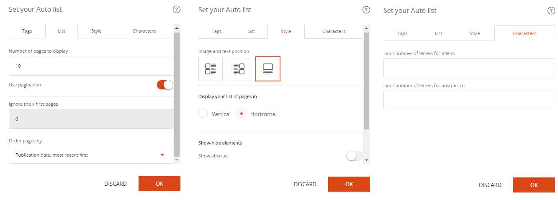Click scroll up arrow in the left dialog
The width and height of the screenshot is (558, 200).
pos(177,28)
